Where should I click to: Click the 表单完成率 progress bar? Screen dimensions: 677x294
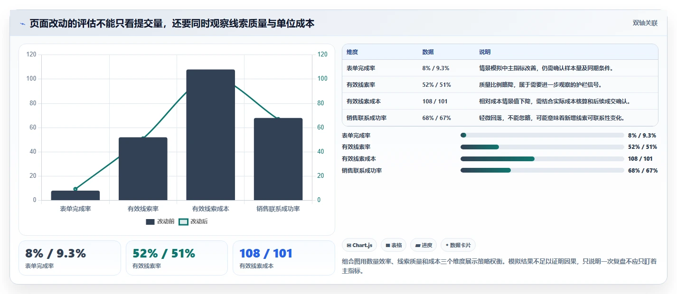coord(542,135)
